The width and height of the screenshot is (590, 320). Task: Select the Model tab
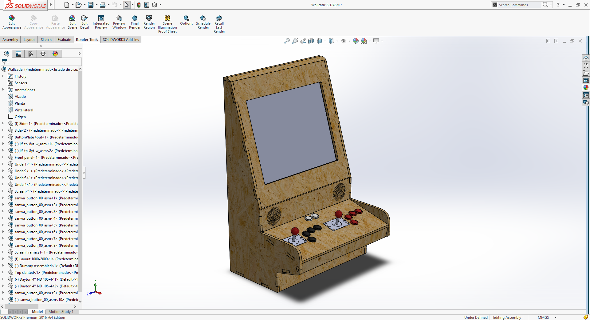point(37,312)
